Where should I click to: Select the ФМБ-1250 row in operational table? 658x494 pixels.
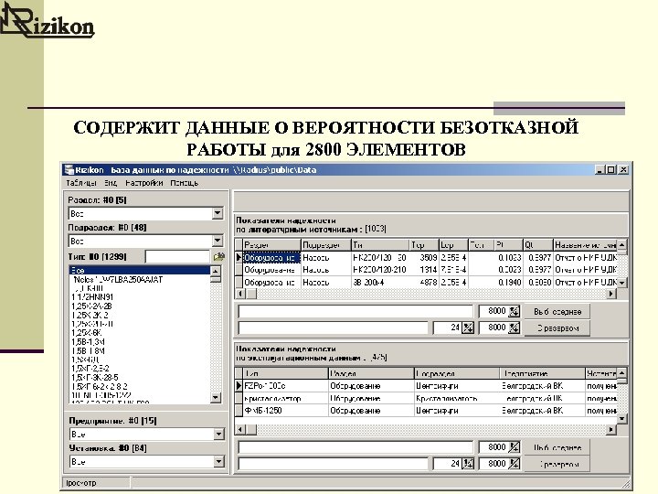(426, 411)
